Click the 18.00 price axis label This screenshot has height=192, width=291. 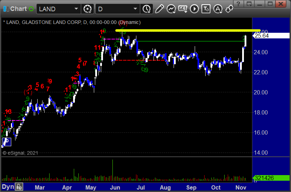[x=261, y=113]
